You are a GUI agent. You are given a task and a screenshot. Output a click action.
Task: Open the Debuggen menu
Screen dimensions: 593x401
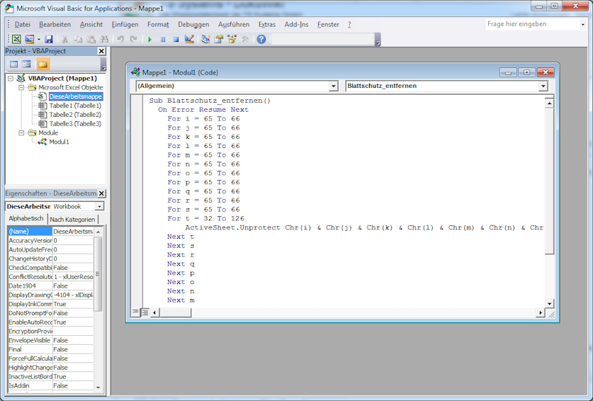coord(193,24)
